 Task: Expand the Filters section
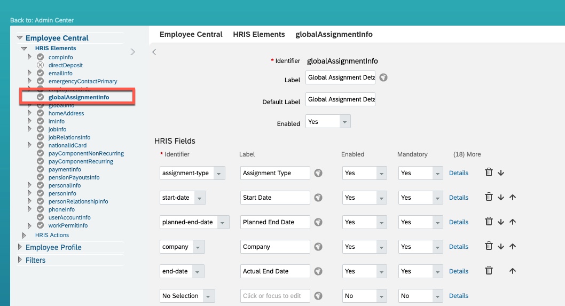[x=20, y=260]
